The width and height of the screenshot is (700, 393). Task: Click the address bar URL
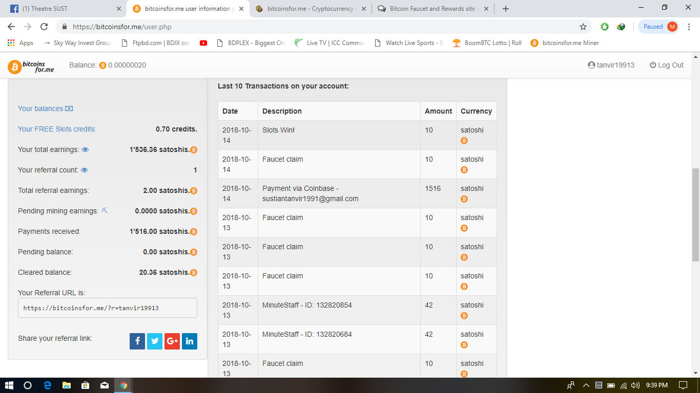pos(122,27)
